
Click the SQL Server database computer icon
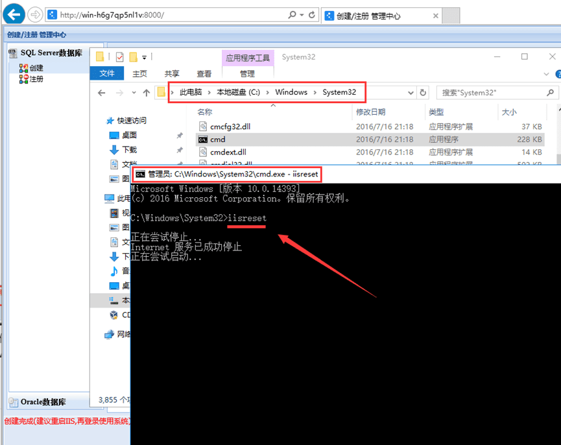[x=12, y=53]
